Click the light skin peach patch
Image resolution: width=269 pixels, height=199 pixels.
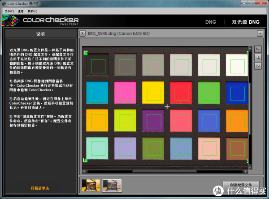tap(209, 148)
